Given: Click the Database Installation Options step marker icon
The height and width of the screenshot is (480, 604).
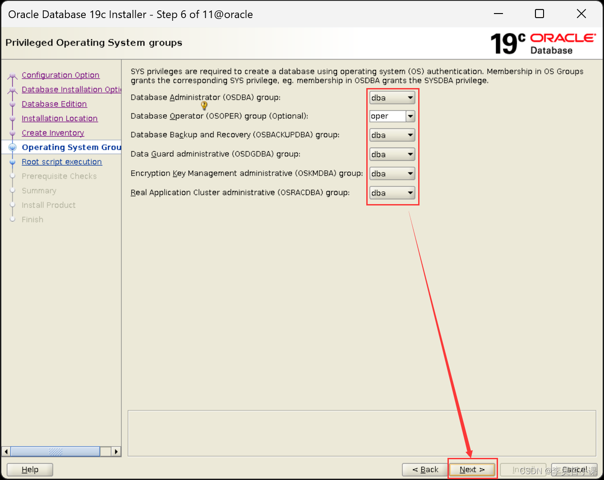Looking at the screenshot, I should 13,90.
